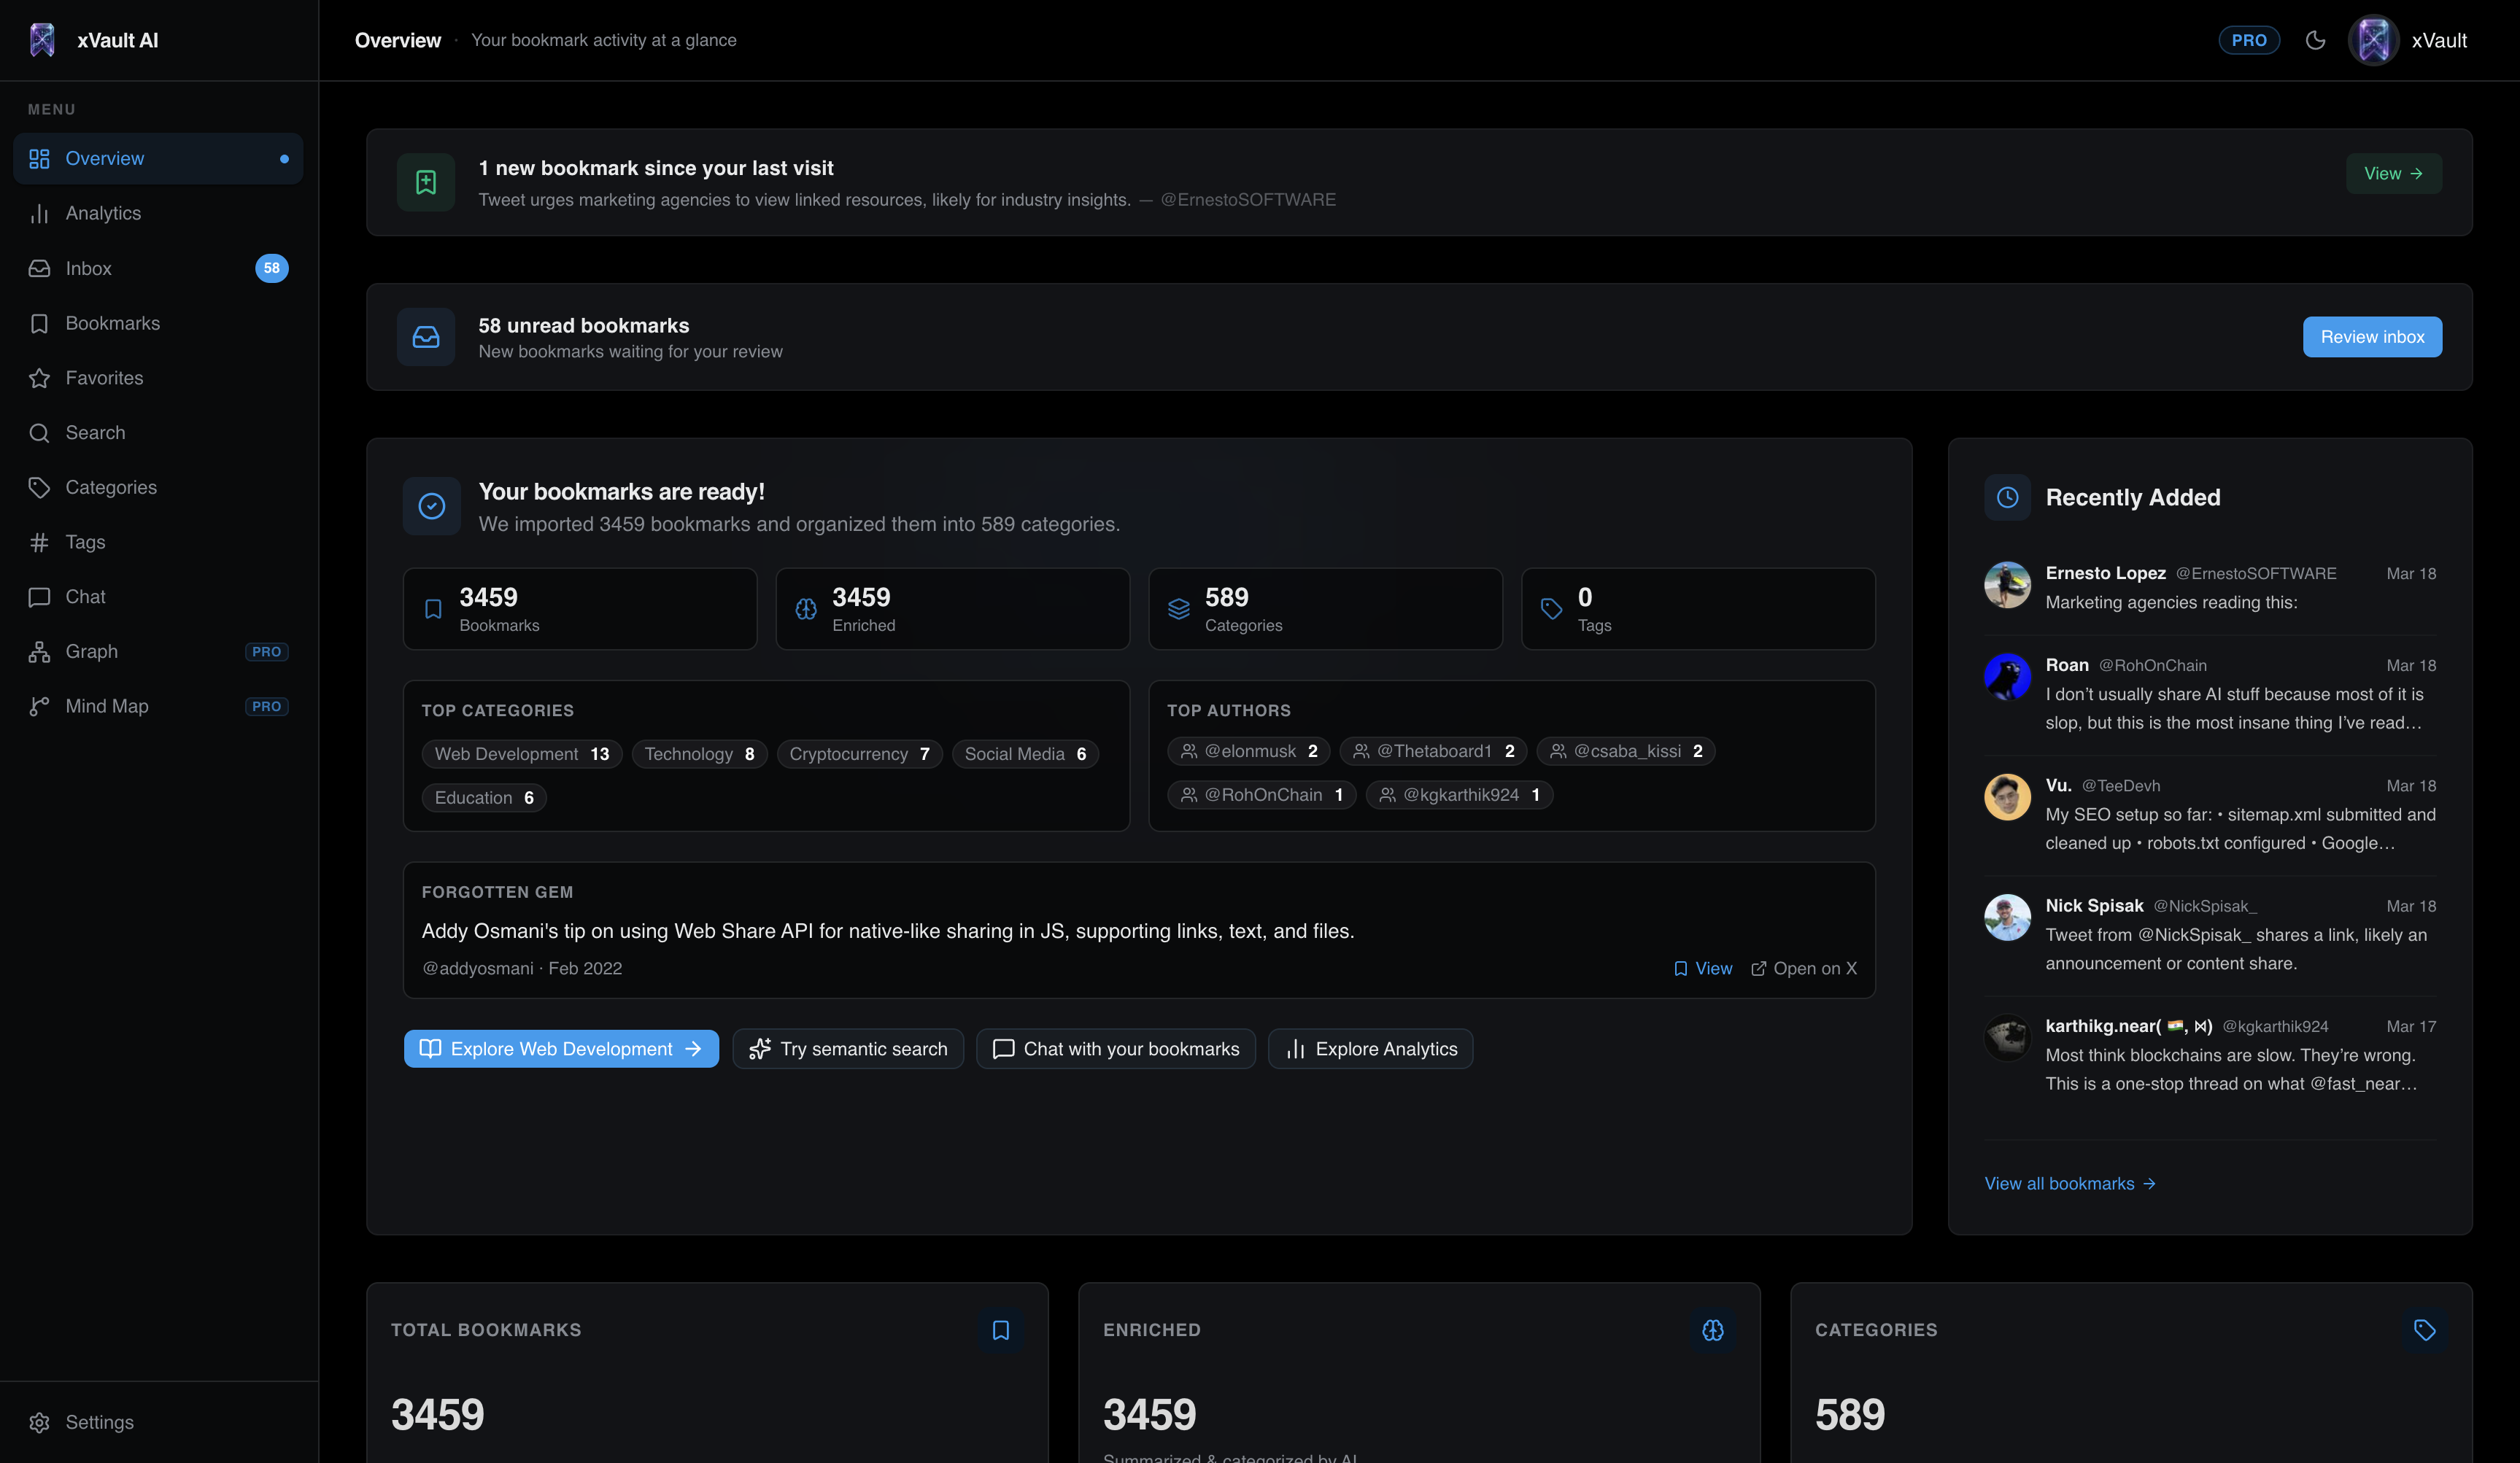Image resolution: width=2520 pixels, height=1463 pixels.
Task: Select the Favorites star in the sidebar
Action: [104, 378]
